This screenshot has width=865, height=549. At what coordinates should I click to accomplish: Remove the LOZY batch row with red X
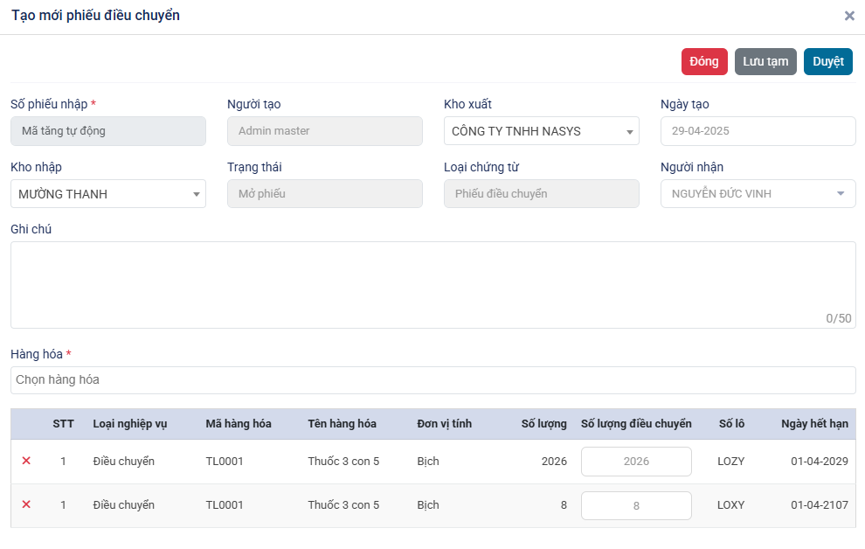(26, 461)
